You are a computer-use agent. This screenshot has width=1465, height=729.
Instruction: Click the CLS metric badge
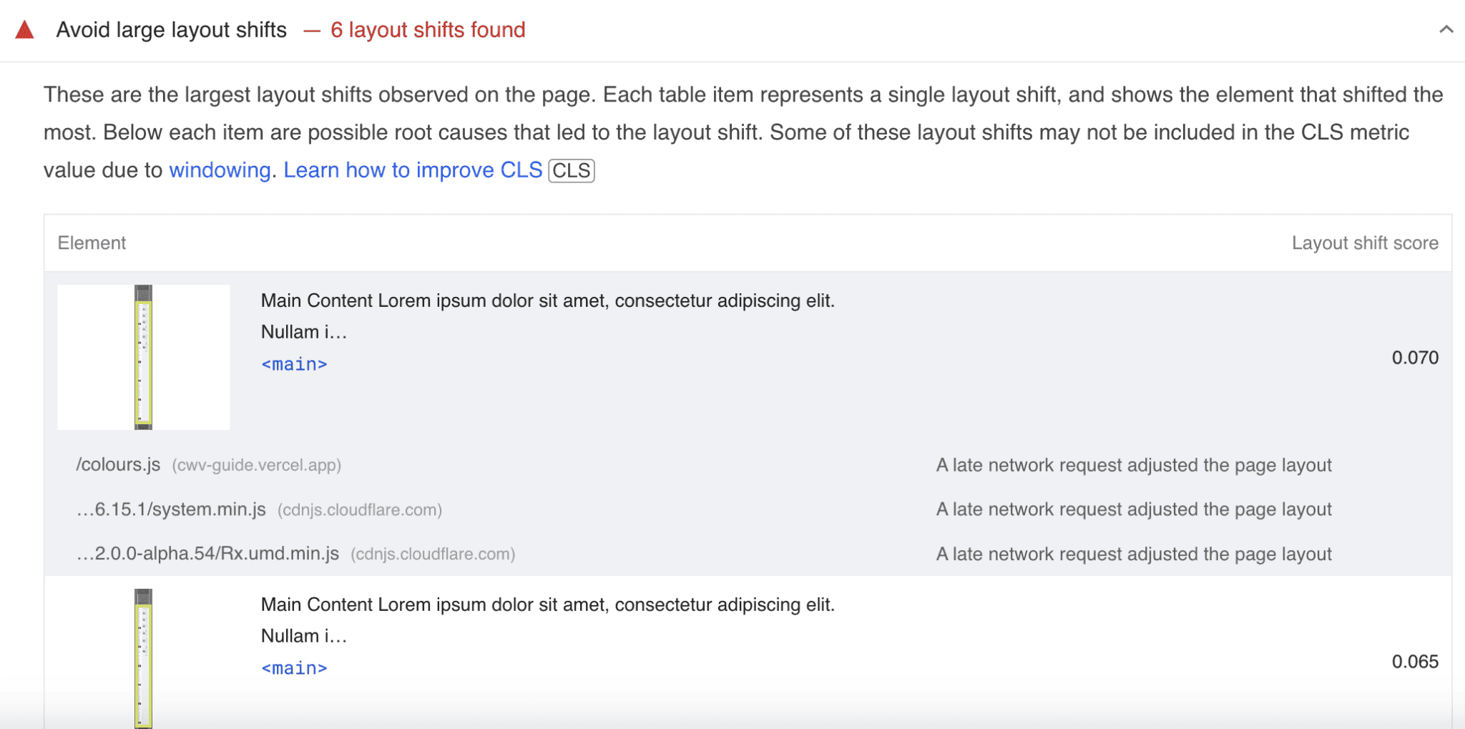(570, 170)
